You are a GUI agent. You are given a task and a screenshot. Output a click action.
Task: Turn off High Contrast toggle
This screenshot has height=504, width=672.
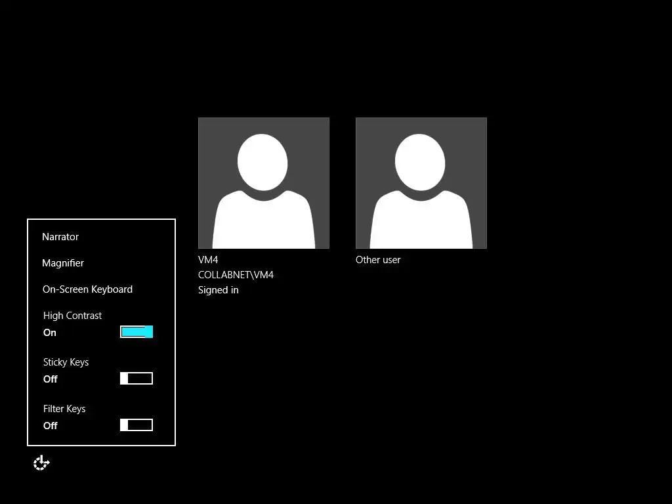tap(136, 331)
